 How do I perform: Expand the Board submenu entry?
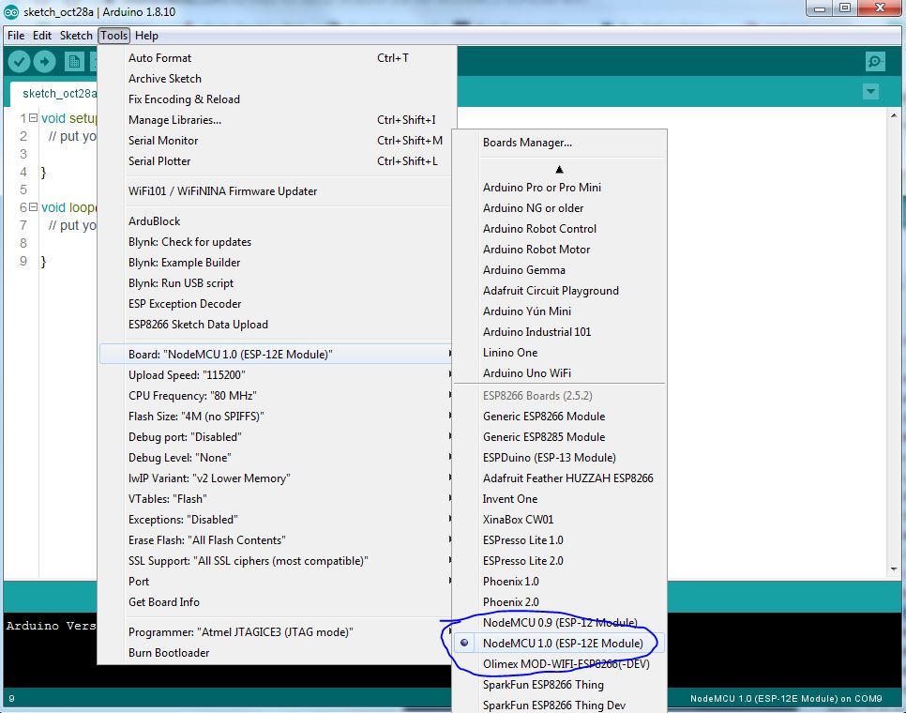[276, 355]
